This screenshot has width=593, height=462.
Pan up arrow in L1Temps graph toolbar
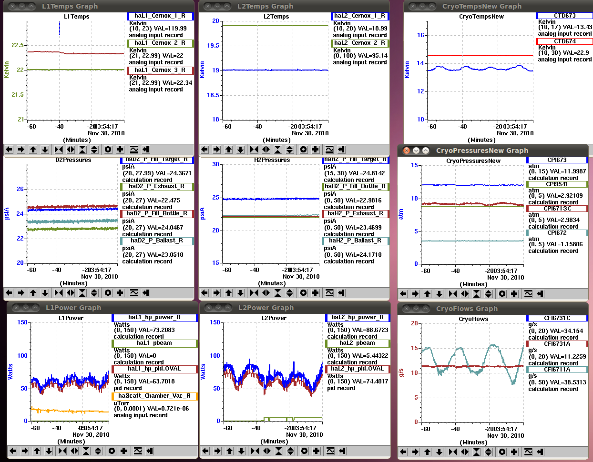[x=33, y=150]
